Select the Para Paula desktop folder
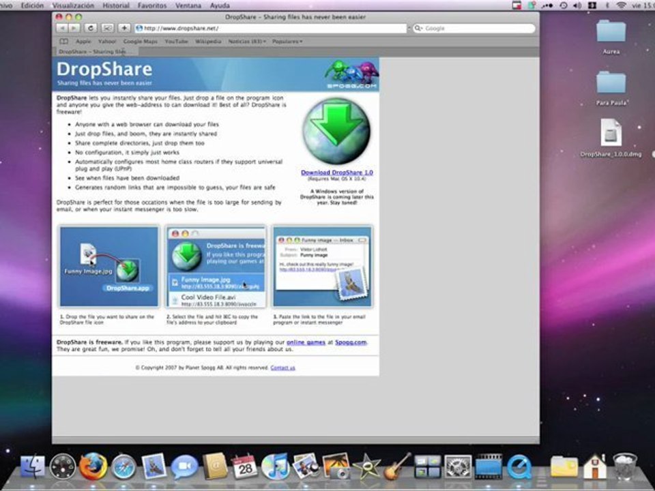Viewport: 655px width, 491px height. (611, 88)
